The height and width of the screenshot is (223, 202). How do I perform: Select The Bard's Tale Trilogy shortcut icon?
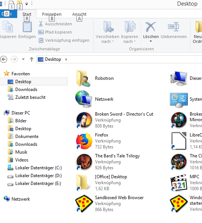(x=84, y=162)
